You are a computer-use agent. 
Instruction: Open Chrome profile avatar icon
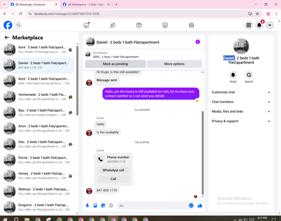(x=268, y=14)
